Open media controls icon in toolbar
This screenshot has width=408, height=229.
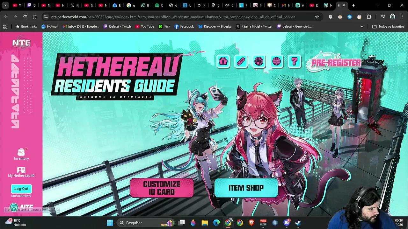(x=383, y=17)
